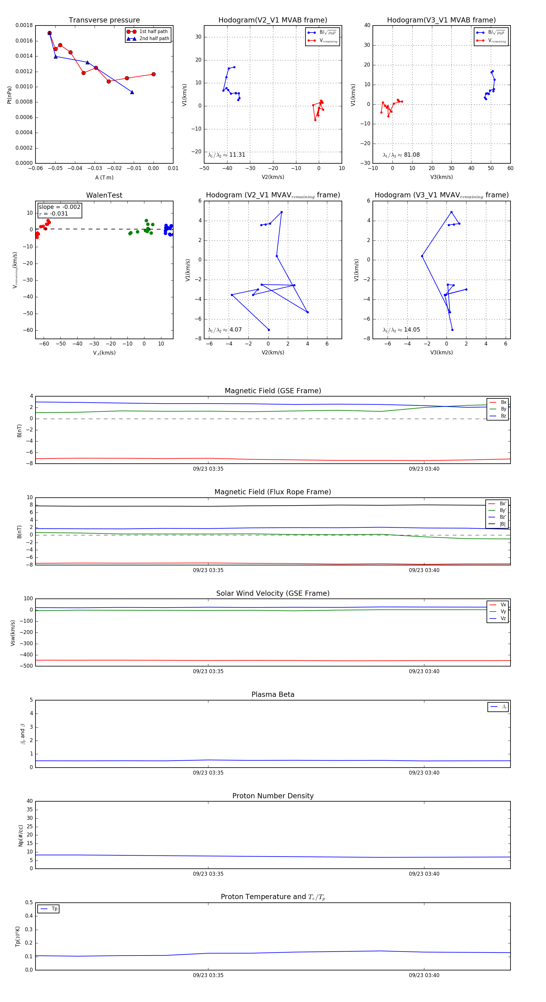Select the '1st half path' legend entry

pos(148,32)
